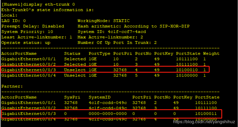
Task: Click the 'SysPri' column header
Action: coord(72,98)
